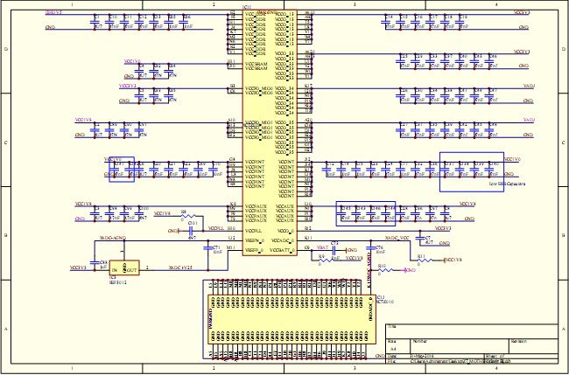The height and width of the screenshot is (375, 569).
Task: Select resistor R11 on XADC_VCC
Action: point(425,260)
